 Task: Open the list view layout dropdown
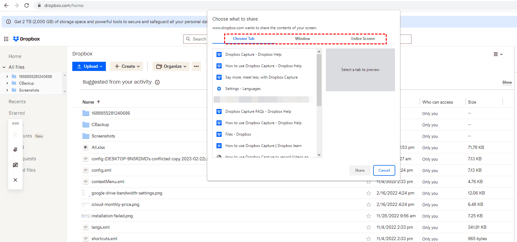[498, 54]
